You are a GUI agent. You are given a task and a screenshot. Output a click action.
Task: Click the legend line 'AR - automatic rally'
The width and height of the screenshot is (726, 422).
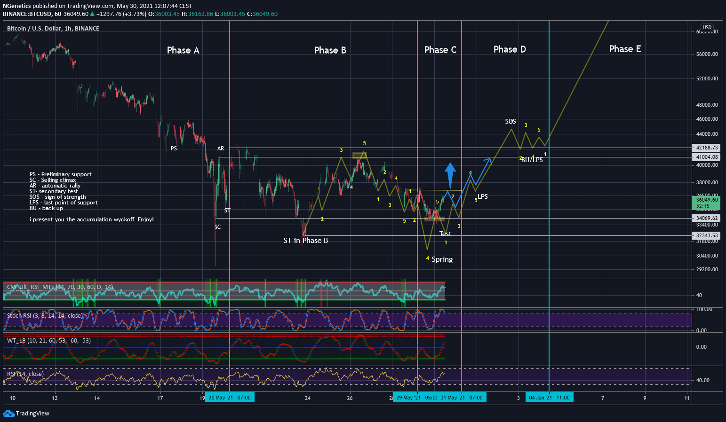[55, 186]
